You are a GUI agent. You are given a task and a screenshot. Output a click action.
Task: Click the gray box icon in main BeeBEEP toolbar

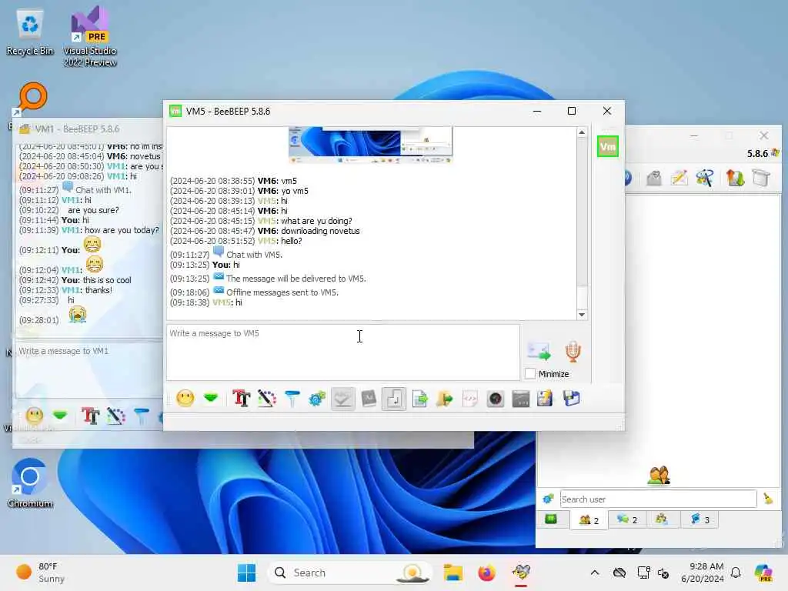761,178
